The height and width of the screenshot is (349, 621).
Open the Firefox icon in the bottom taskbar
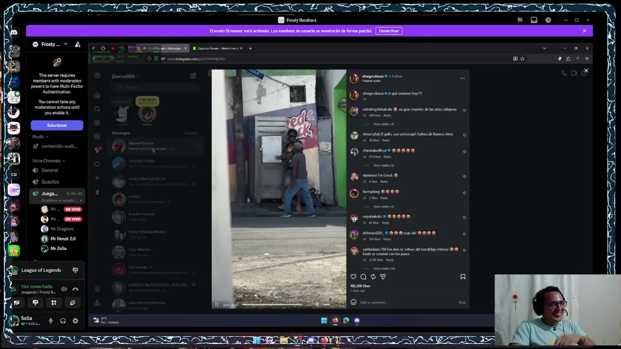325,341
